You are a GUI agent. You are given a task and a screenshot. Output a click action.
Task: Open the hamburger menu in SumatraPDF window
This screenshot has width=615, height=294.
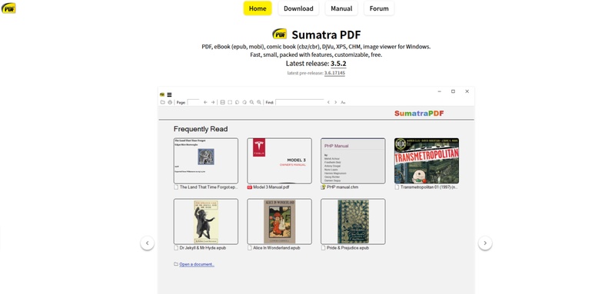169,94
